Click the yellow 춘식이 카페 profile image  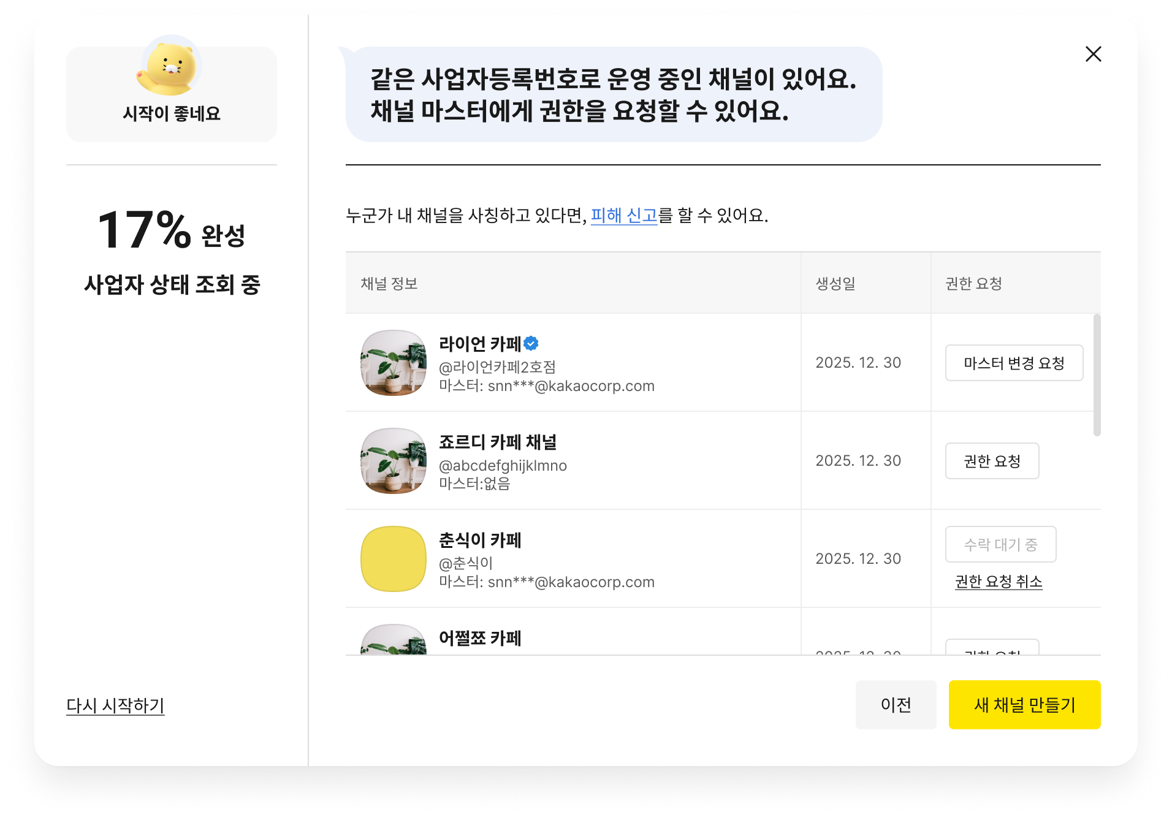pos(394,559)
